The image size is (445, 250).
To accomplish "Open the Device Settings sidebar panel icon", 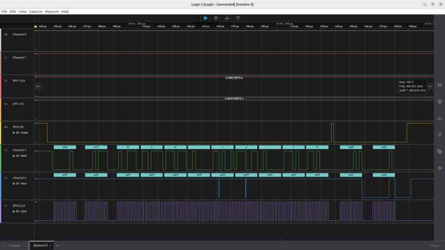I will coord(440,85).
